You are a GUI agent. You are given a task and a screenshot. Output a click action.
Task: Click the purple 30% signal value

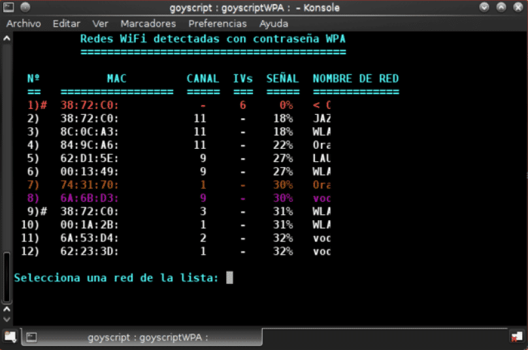coord(282,198)
